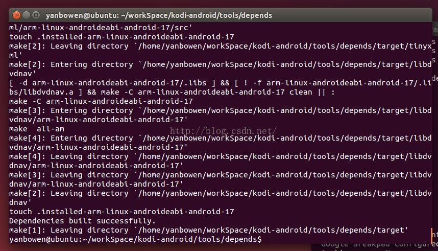Click 'make -C arm-linux-androideabi-android-17' line
The image size is (438, 251).
[x=101, y=101]
